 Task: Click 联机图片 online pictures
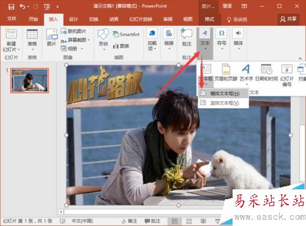73,31
